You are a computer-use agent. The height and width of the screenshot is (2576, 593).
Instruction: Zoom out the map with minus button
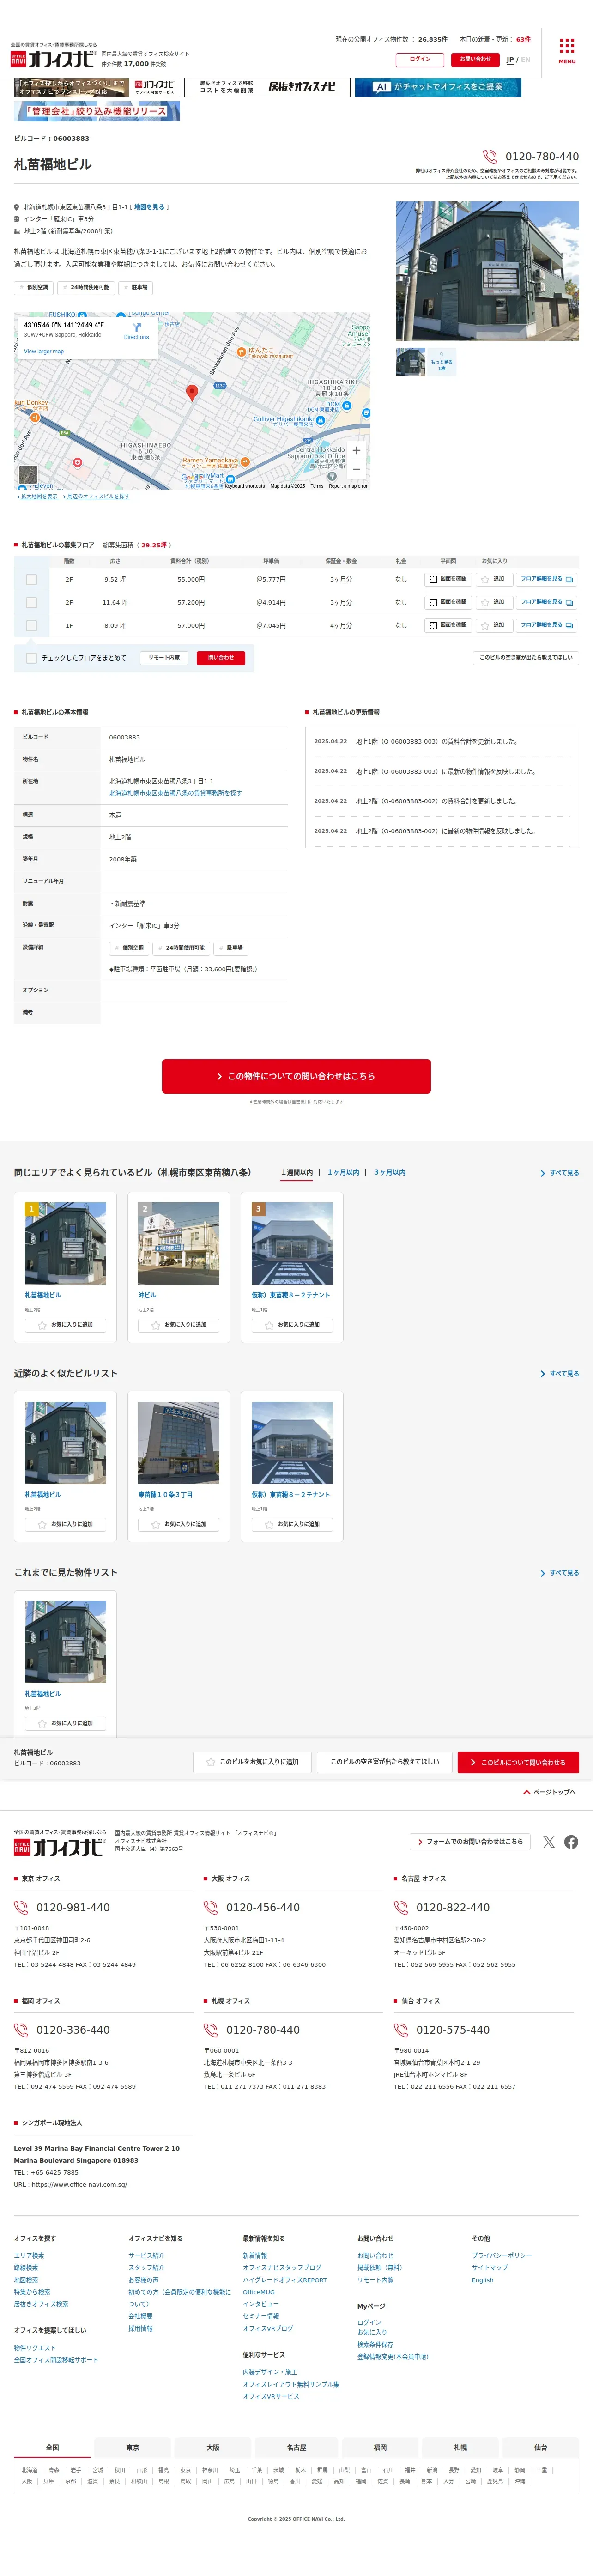tap(356, 468)
